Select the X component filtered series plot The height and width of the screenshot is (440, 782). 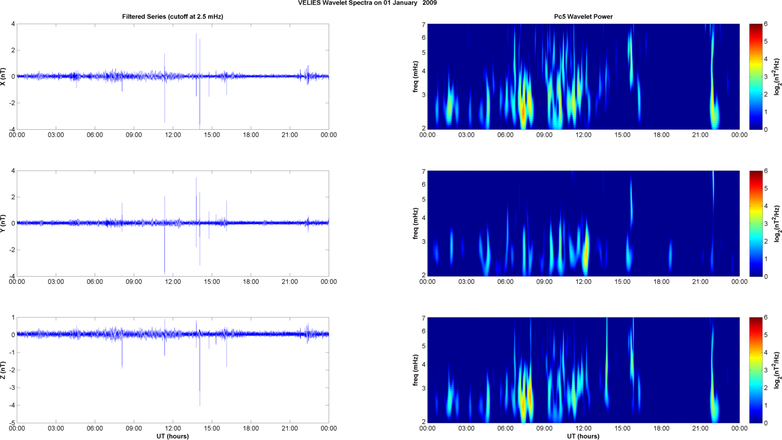pos(173,77)
